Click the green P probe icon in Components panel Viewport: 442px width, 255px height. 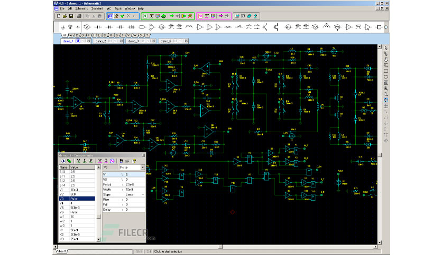click(91, 161)
